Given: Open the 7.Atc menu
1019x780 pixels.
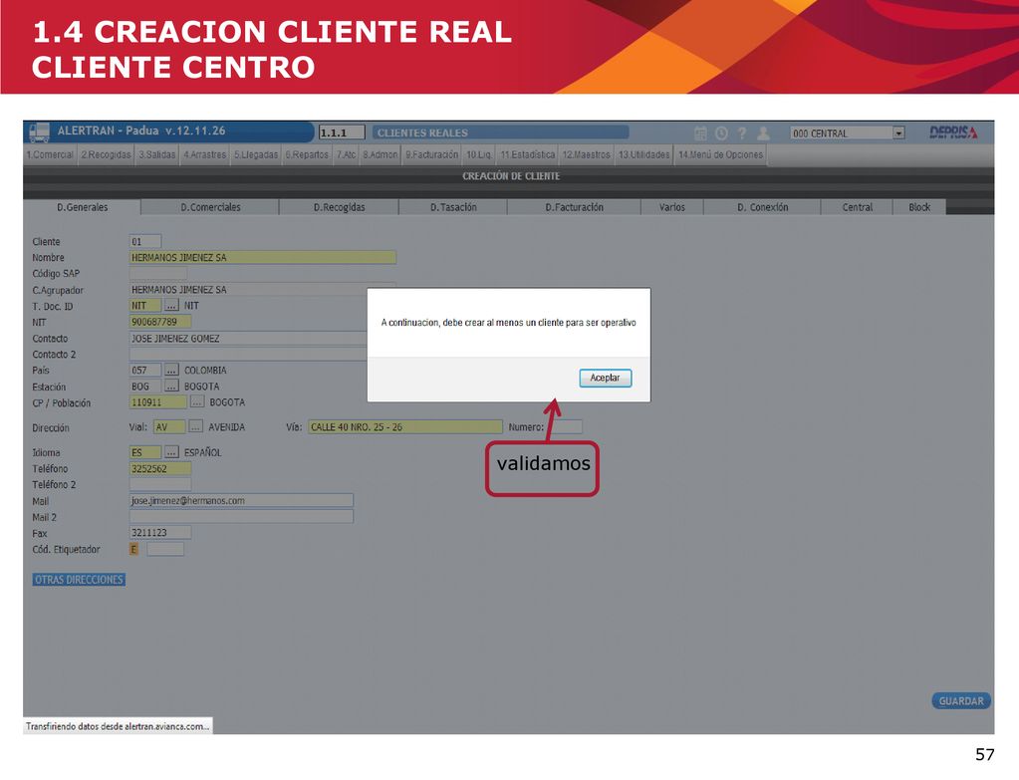Looking at the screenshot, I should [346, 154].
